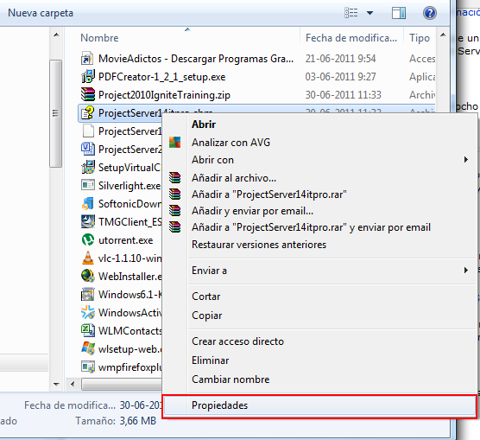Click the ProjectServer14itpro help file icon
Viewport: 480px width, 440px height.
point(87,112)
